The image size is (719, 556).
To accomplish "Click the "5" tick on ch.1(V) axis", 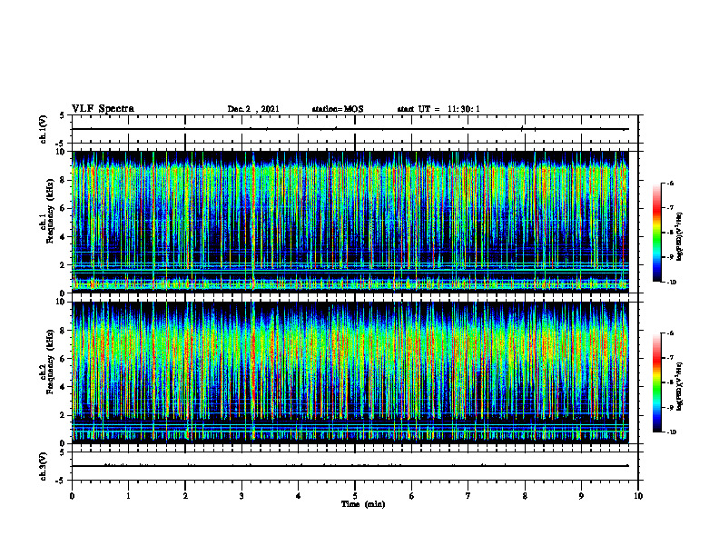I will pyautogui.click(x=63, y=115).
